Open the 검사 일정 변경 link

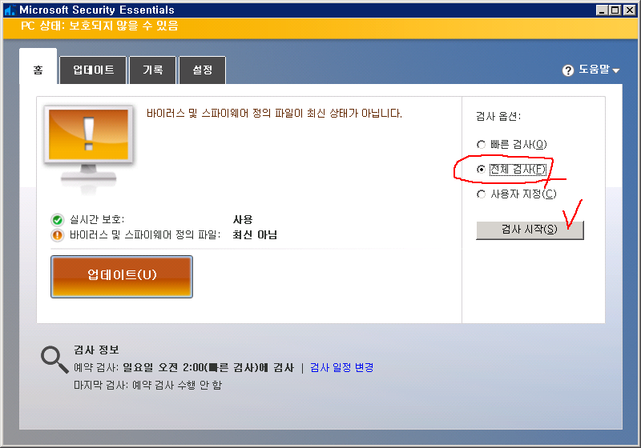(342, 368)
